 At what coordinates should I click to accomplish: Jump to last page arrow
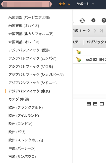[x=101, y=31]
